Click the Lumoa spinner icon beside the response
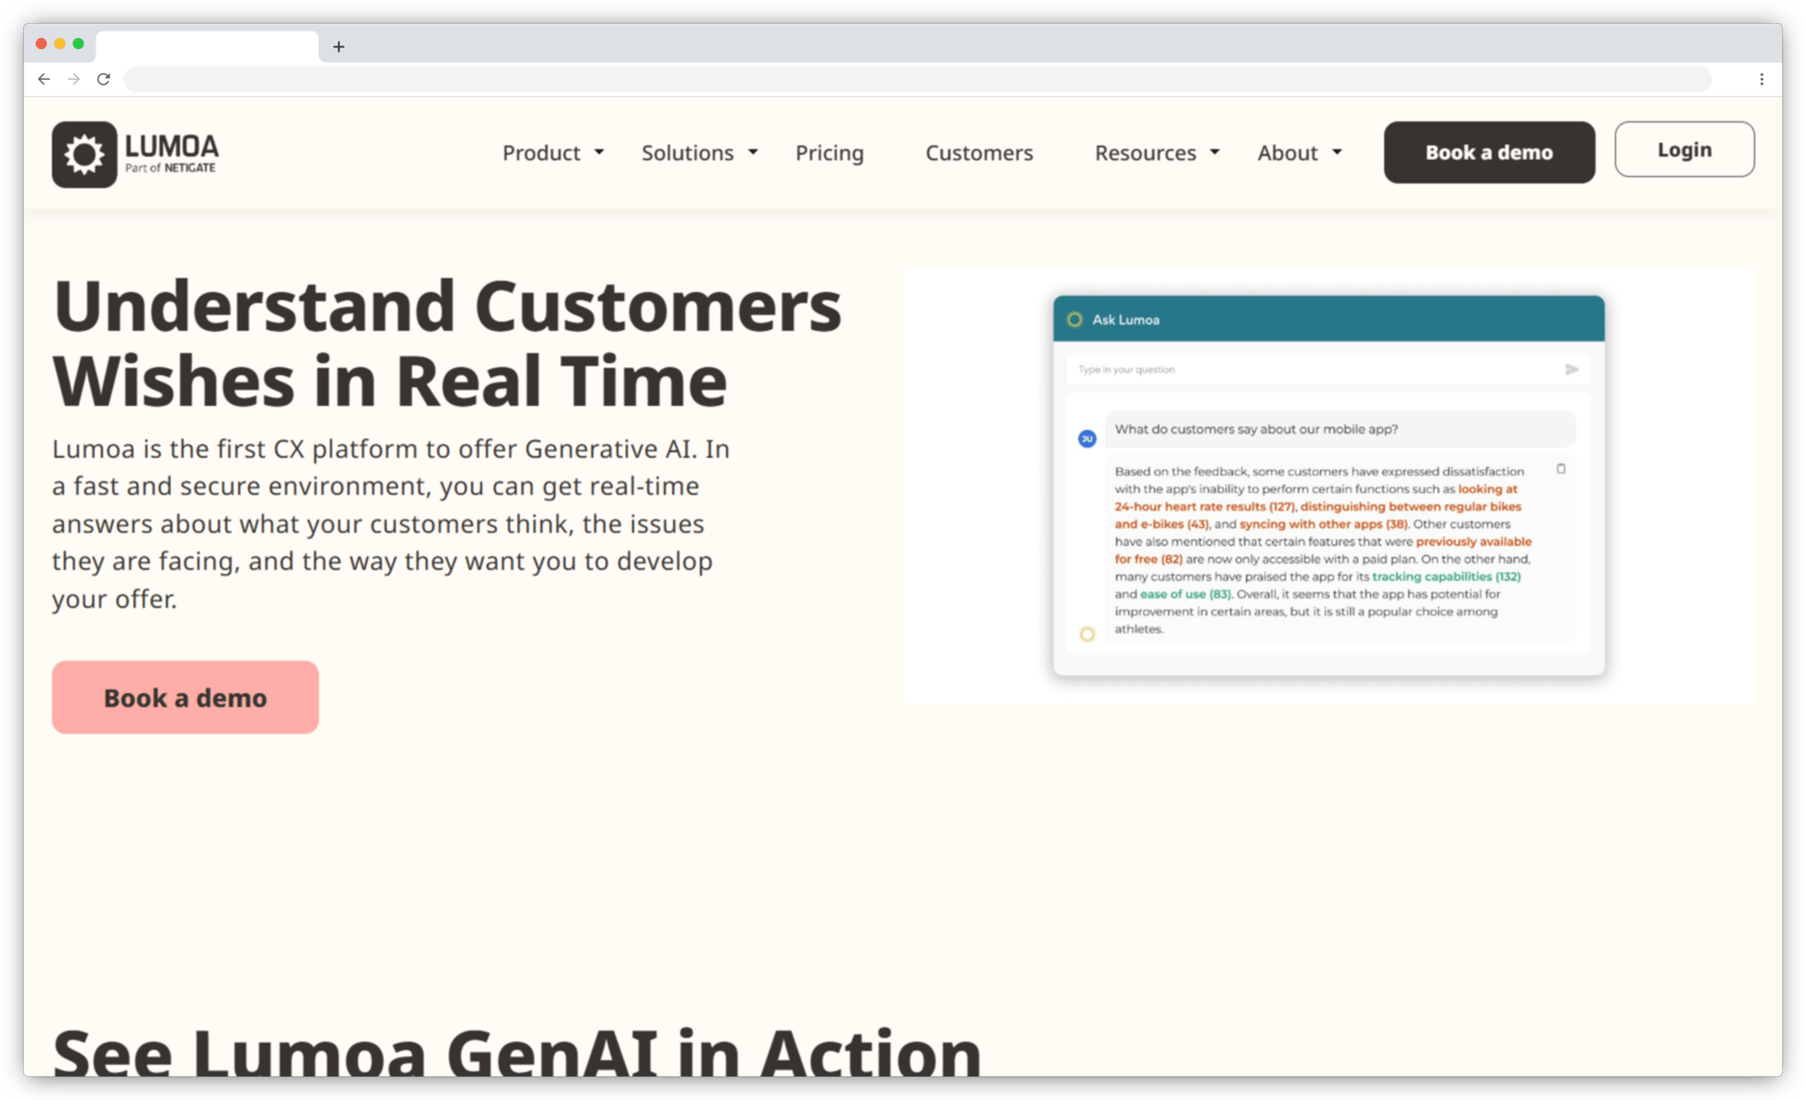Image resolution: width=1806 pixels, height=1100 pixels. coord(1087,634)
